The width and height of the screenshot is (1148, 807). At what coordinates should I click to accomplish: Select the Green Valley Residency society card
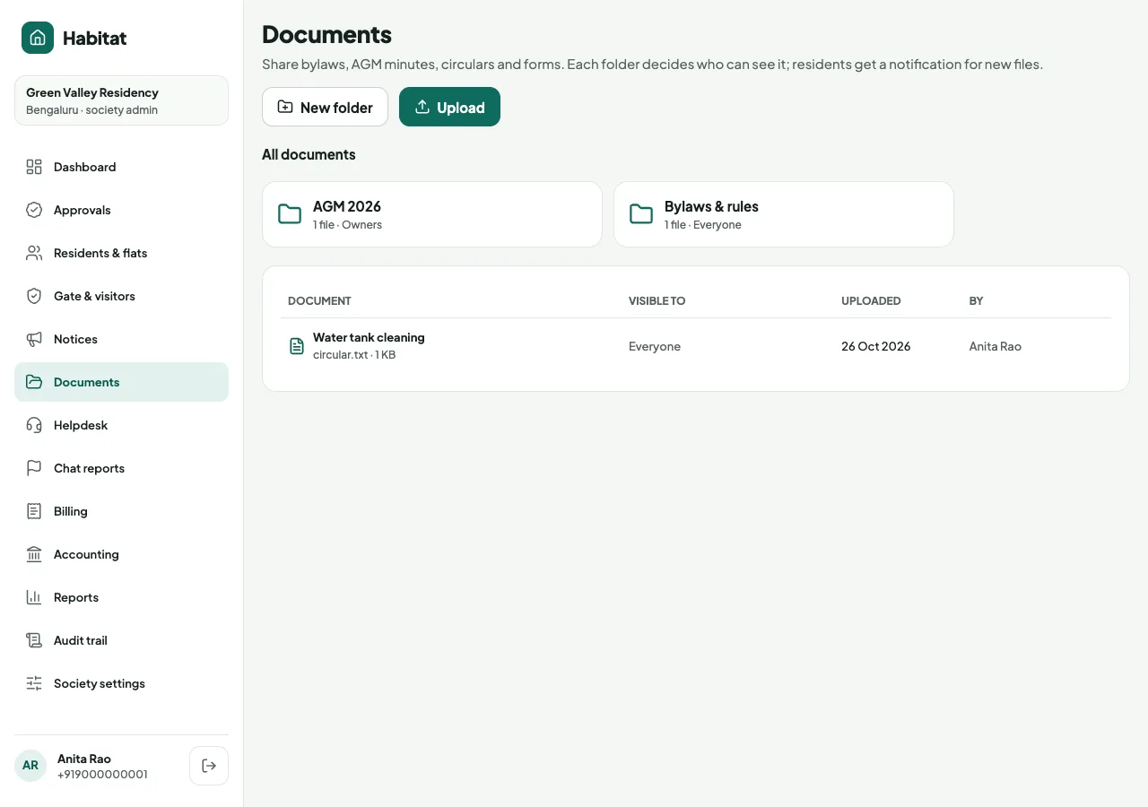[x=121, y=100]
